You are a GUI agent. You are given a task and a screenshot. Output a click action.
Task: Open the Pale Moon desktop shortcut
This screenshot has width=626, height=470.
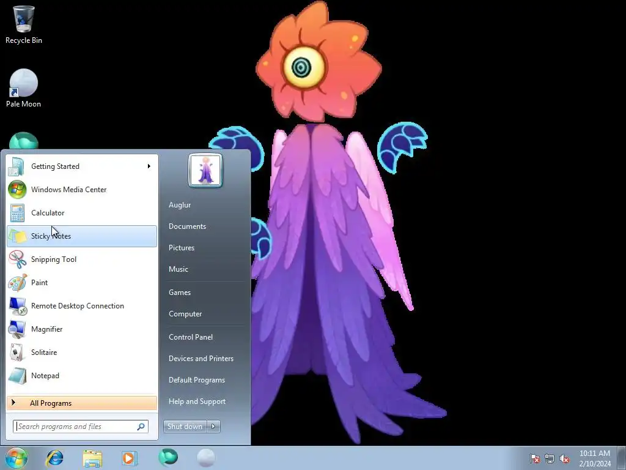click(x=24, y=88)
